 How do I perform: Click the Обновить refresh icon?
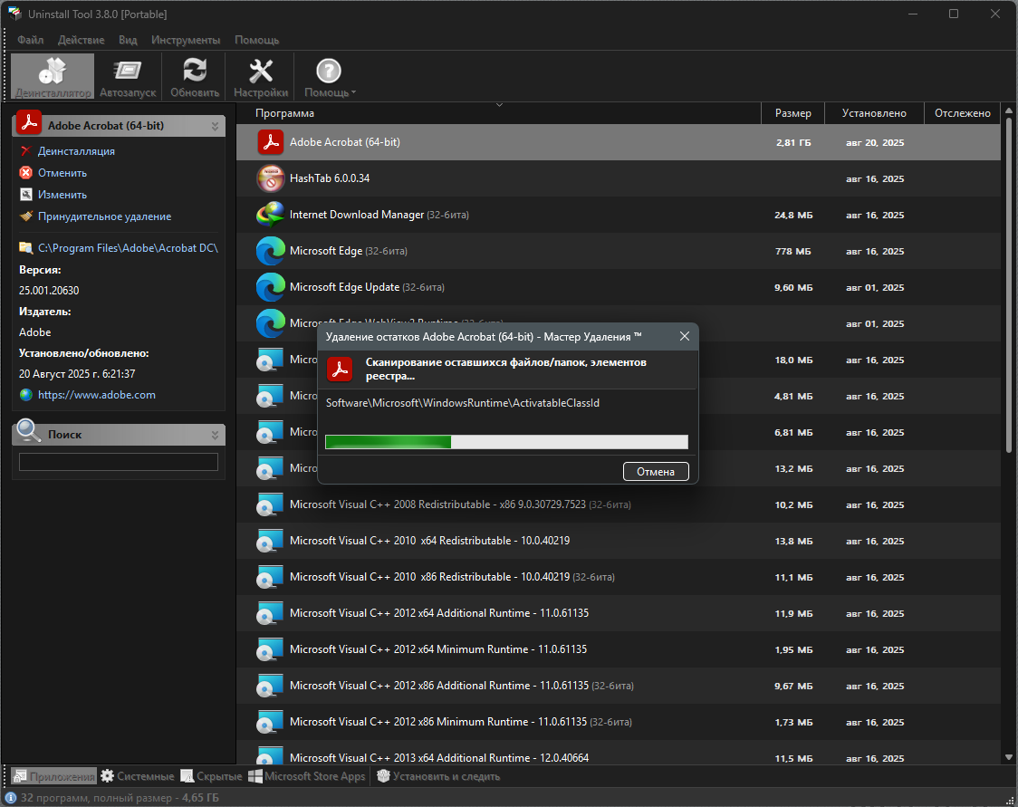click(194, 71)
